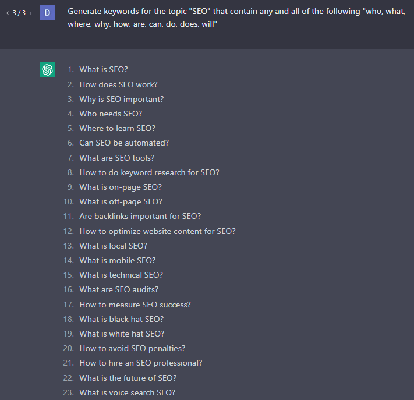
Task: Click "Are backlinks important for SEO?" line
Action: click(x=140, y=216)
